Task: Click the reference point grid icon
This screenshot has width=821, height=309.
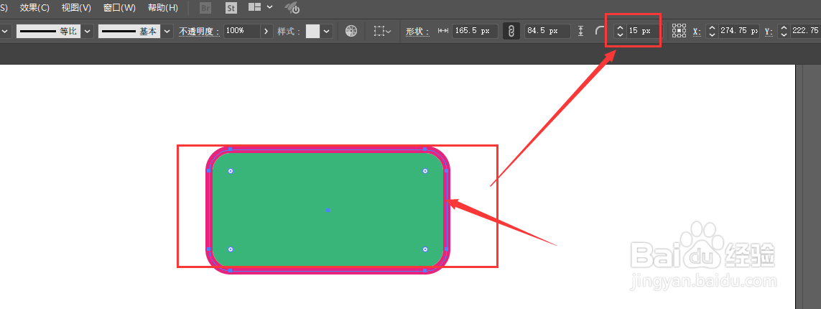Action: click(679, 31)
